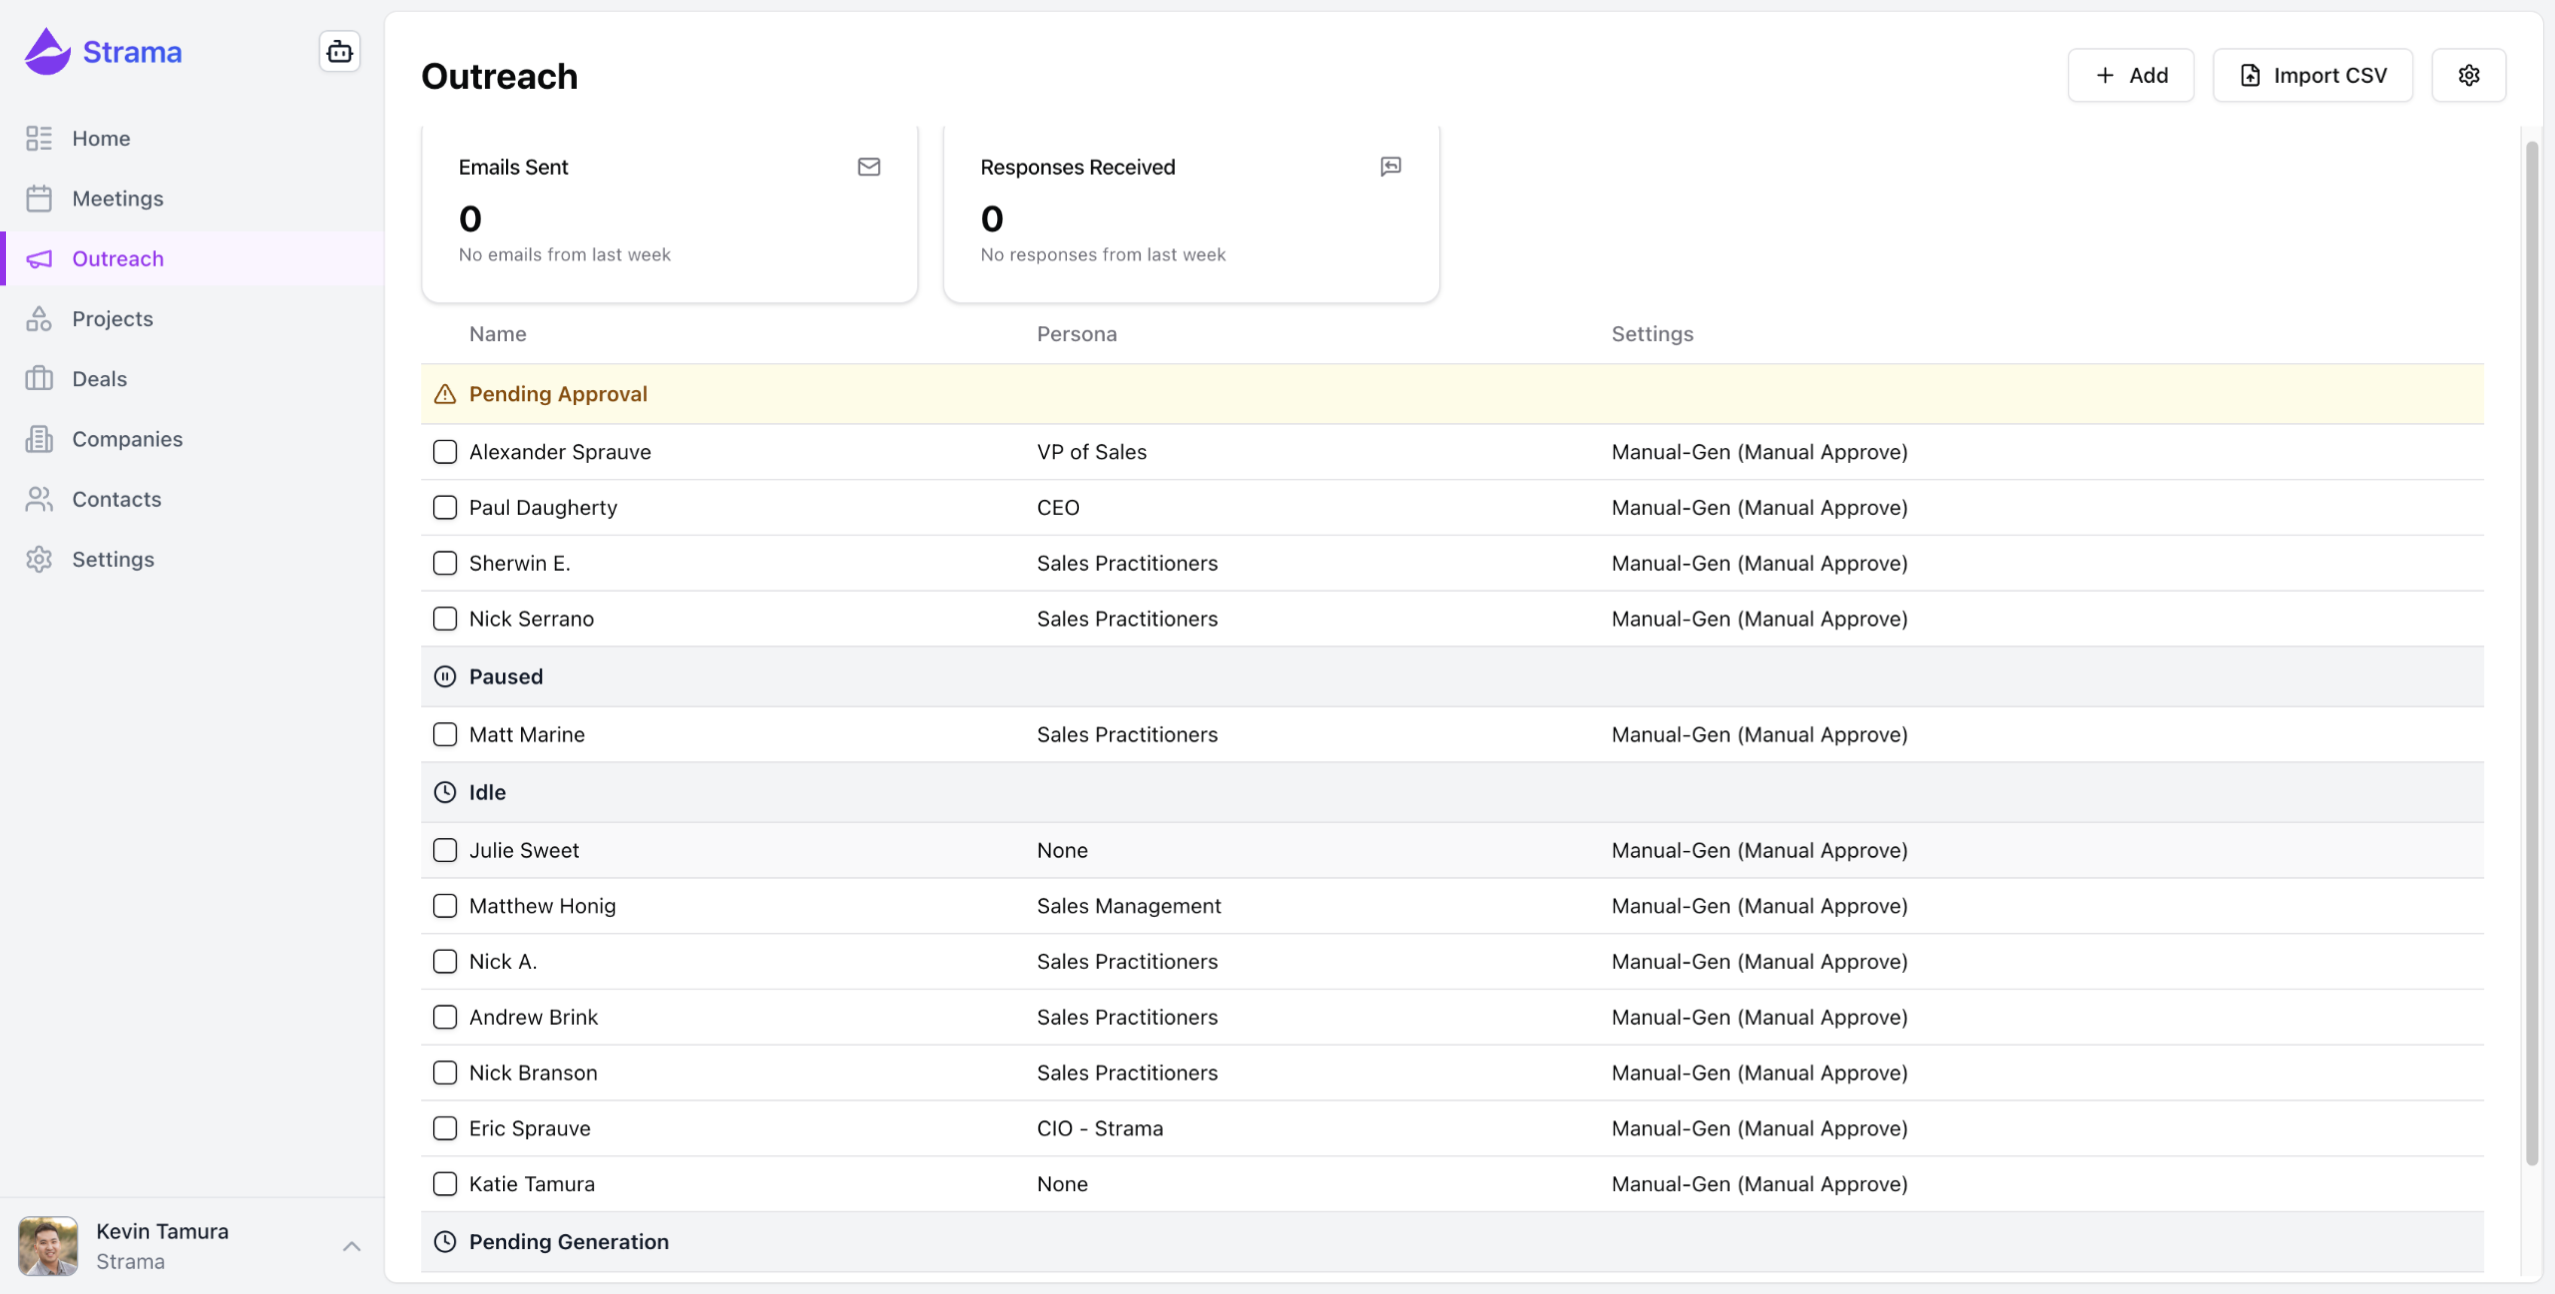Select the Matt Marine checkbox

[445, 734]
